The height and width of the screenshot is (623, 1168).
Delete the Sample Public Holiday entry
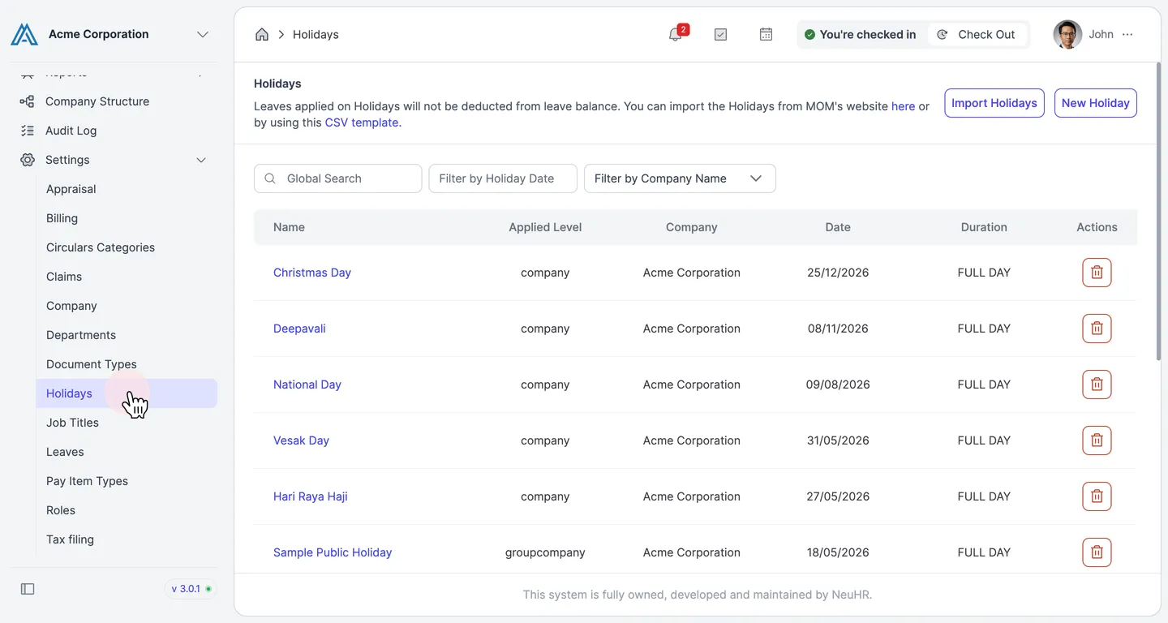coord(1097,552)
